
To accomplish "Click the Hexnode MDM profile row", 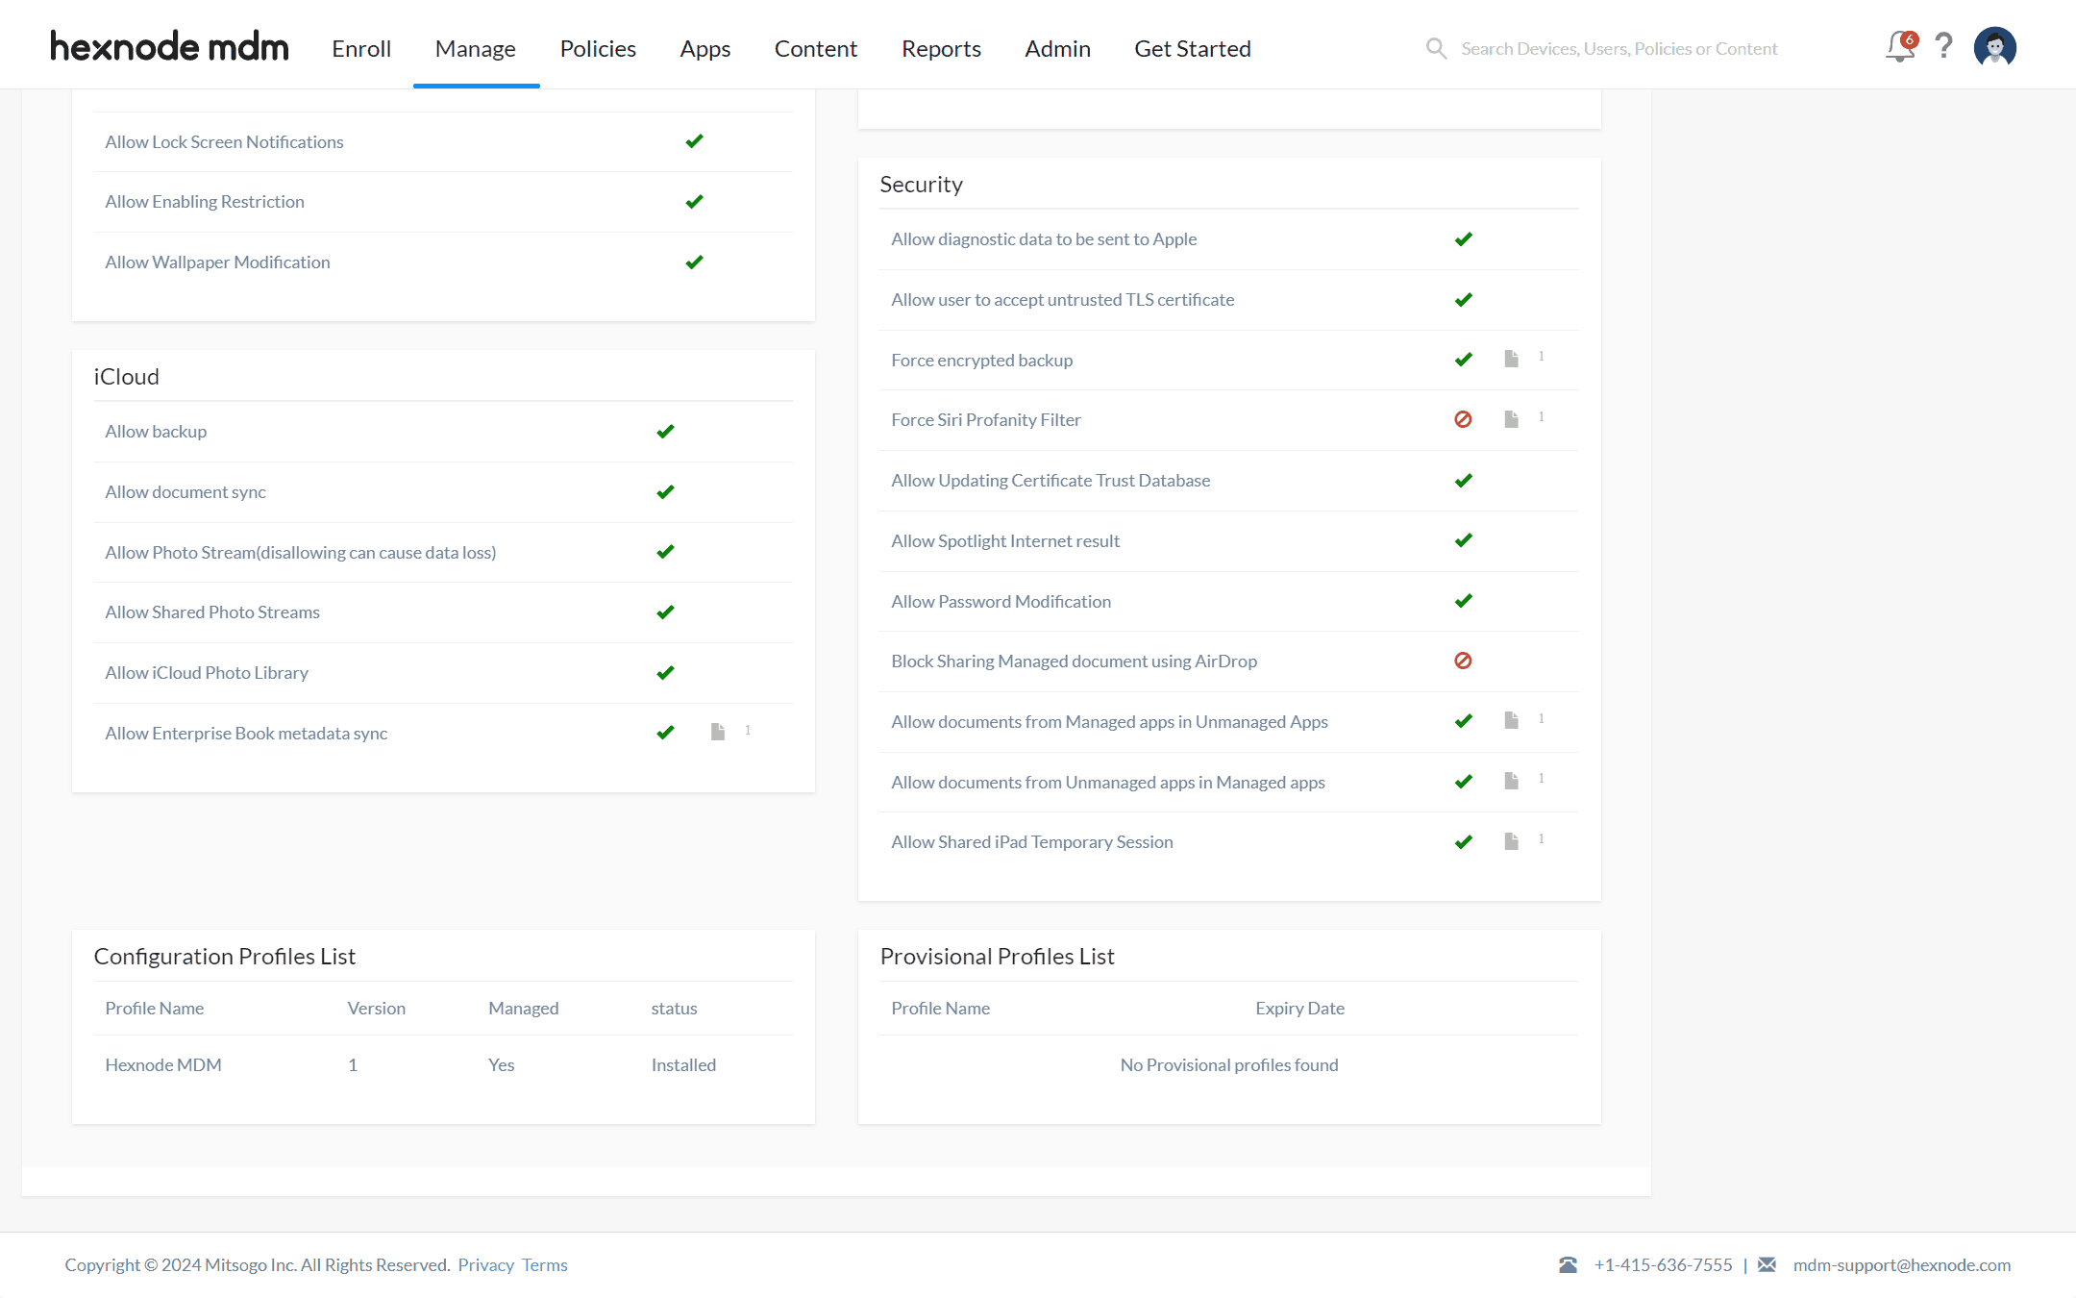I will click(x=443, y=1064).
